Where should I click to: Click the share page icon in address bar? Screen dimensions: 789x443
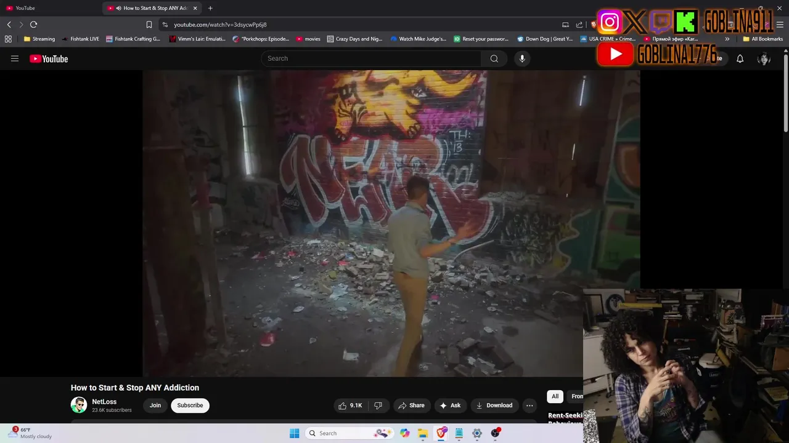pyautogui.click(x=579, y=25)
